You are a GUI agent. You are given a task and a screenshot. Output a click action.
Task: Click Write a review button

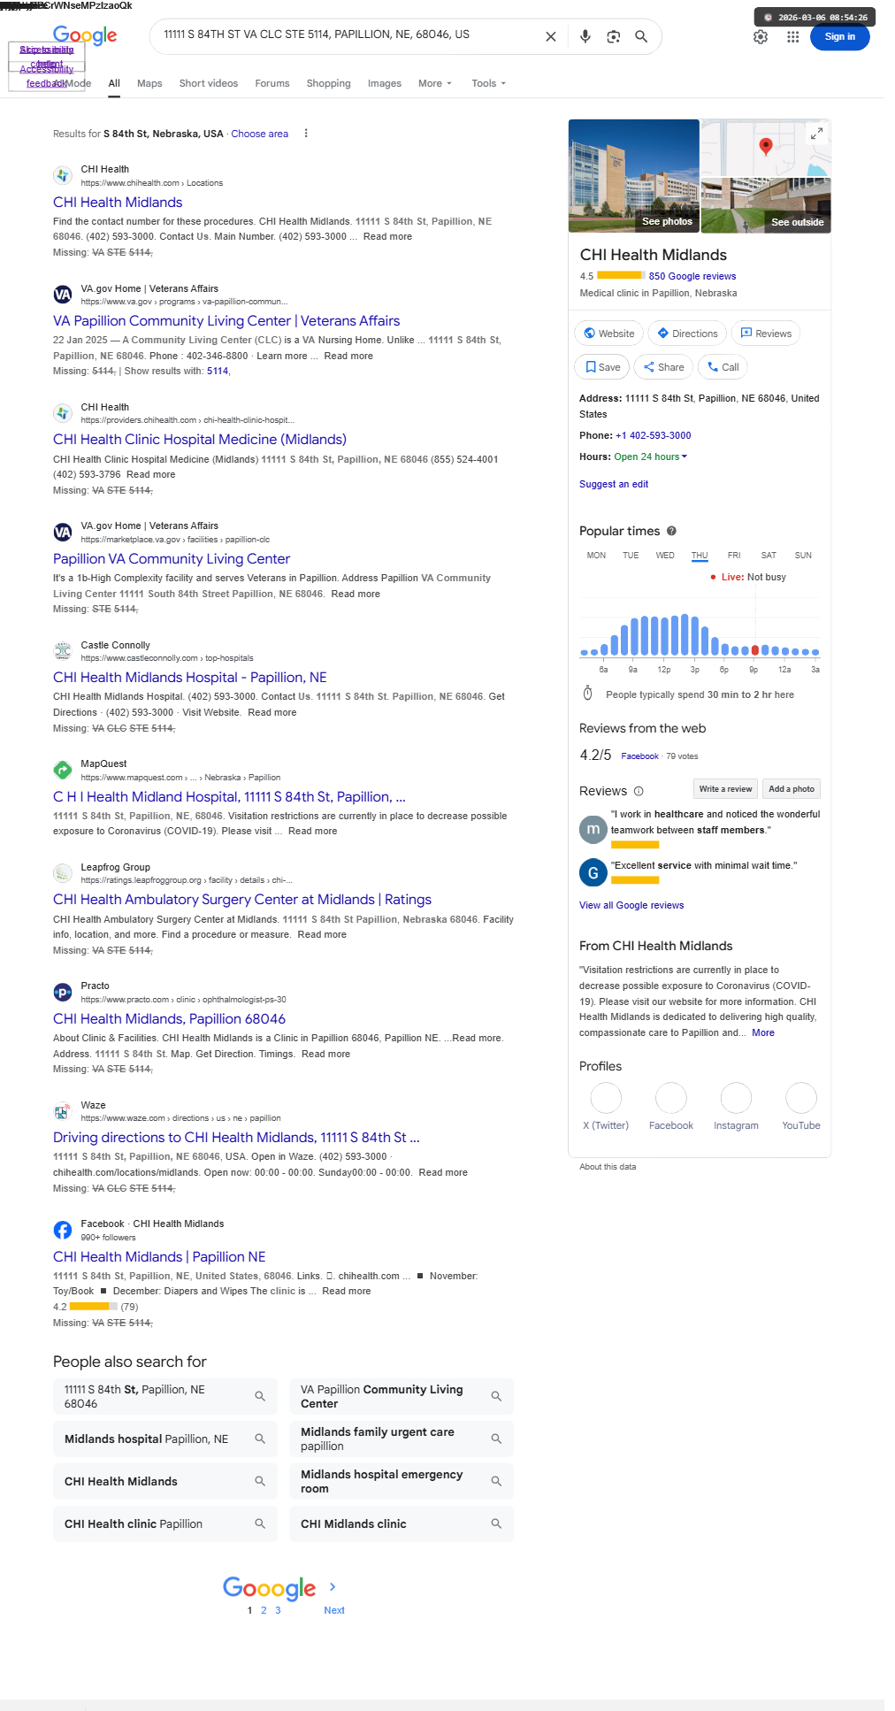click(725, 789)
